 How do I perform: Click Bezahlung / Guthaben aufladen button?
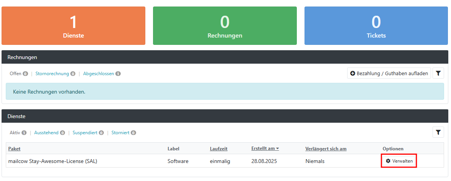[x=389, y=73]
